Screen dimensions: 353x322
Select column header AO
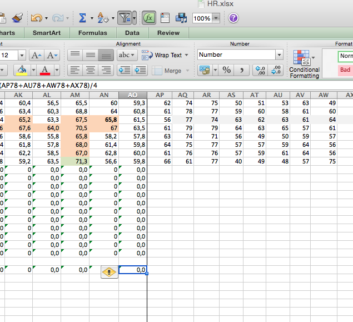[x=133, y=95]
